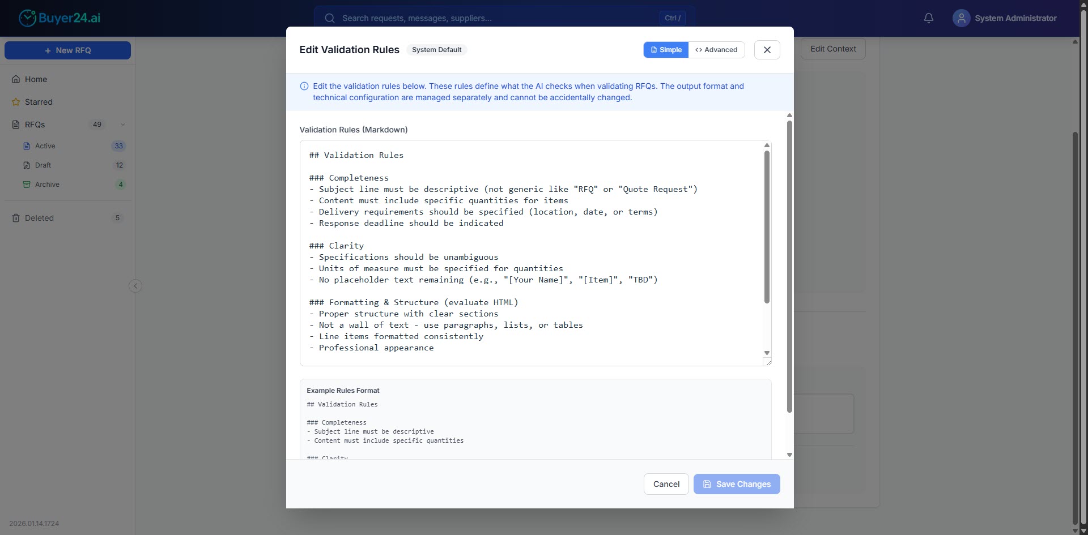Cancel editing validation rules
Screen dimensions: 1088x535
tap(666, 484)
